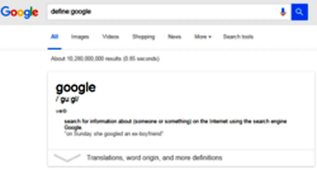Image resolution: width=317 pixels, height=170 pixels.
Task: Click the blue magnifying glass search button
Action: click(x=300, y=12)
